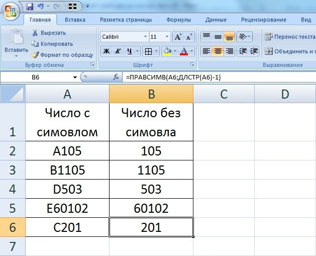Select row 6 header

pos(13,227)
